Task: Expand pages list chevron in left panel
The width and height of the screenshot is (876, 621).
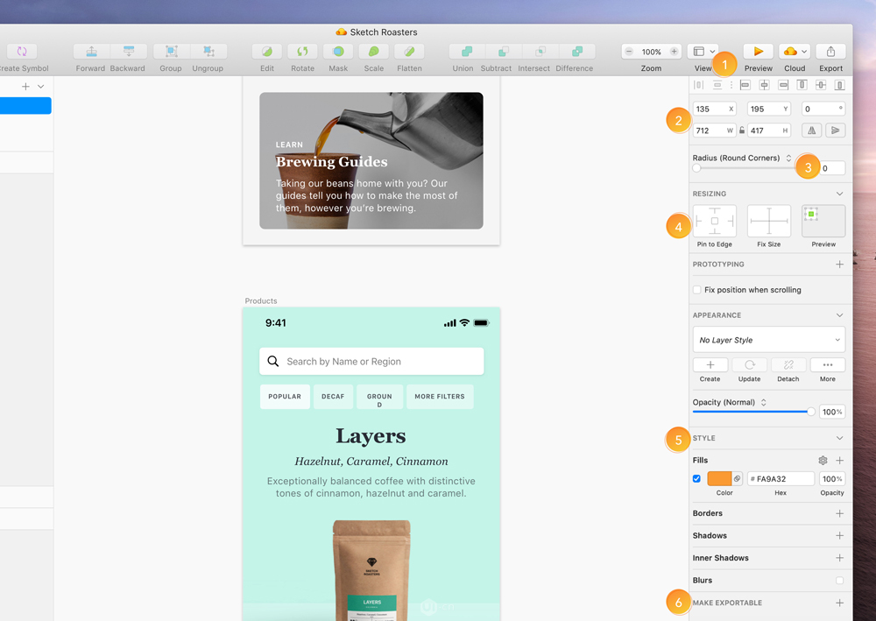Action: tap(41, 87)
